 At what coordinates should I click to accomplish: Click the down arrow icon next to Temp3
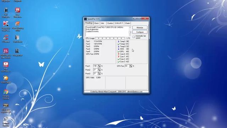click(x=119, y=47)
